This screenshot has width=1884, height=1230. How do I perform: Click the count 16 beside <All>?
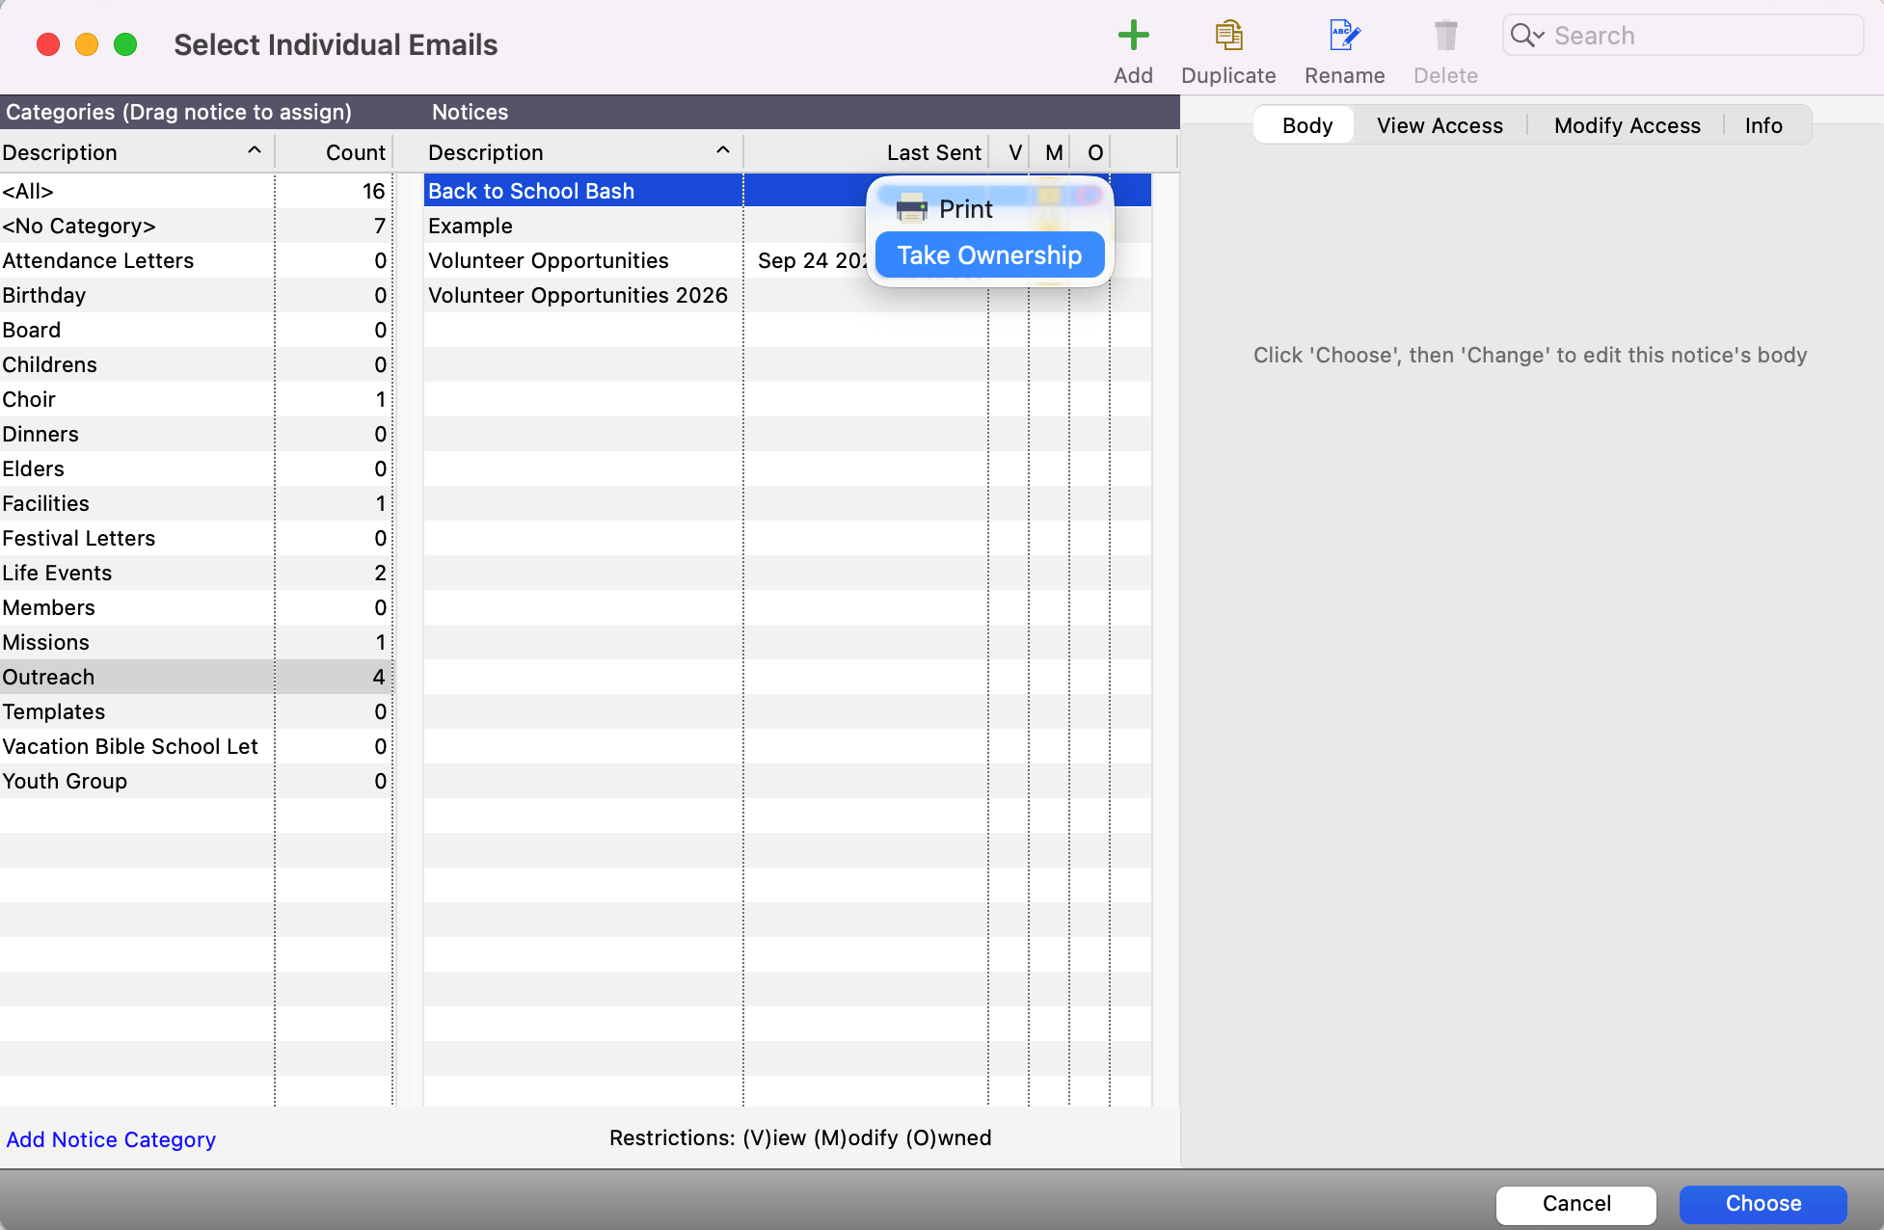click(x=374, y=191)
